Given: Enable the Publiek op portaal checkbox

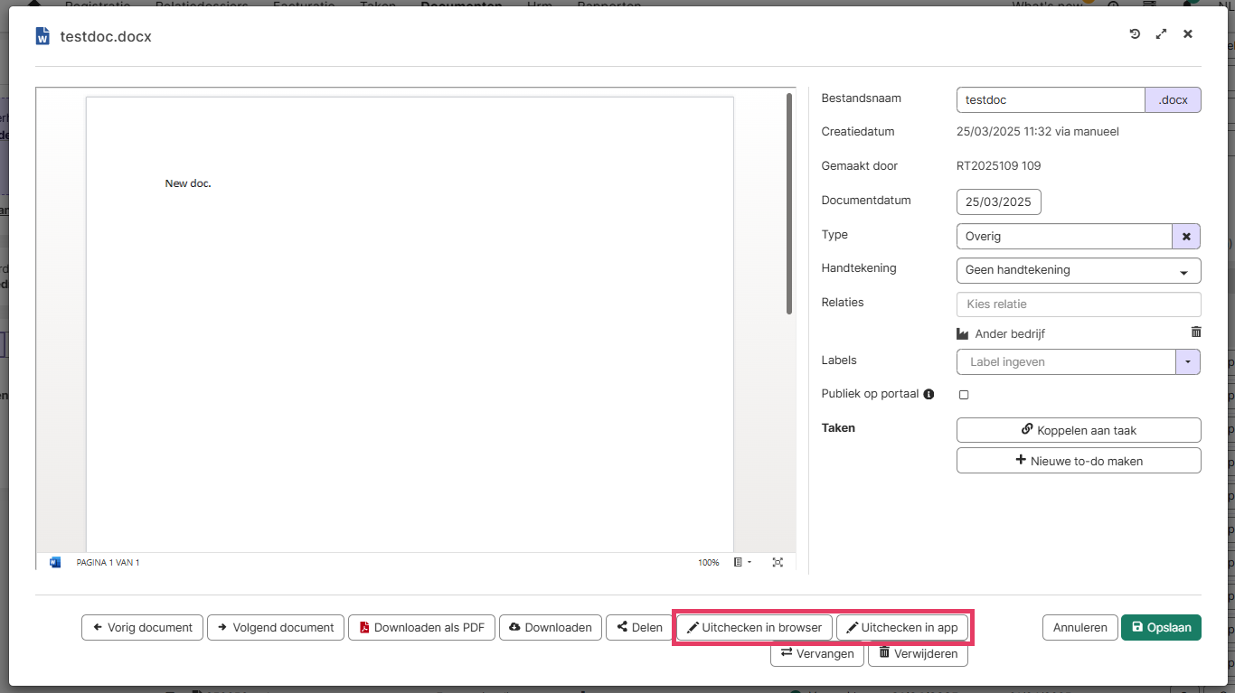Looking at the screenshot, I should coord(964,395).
